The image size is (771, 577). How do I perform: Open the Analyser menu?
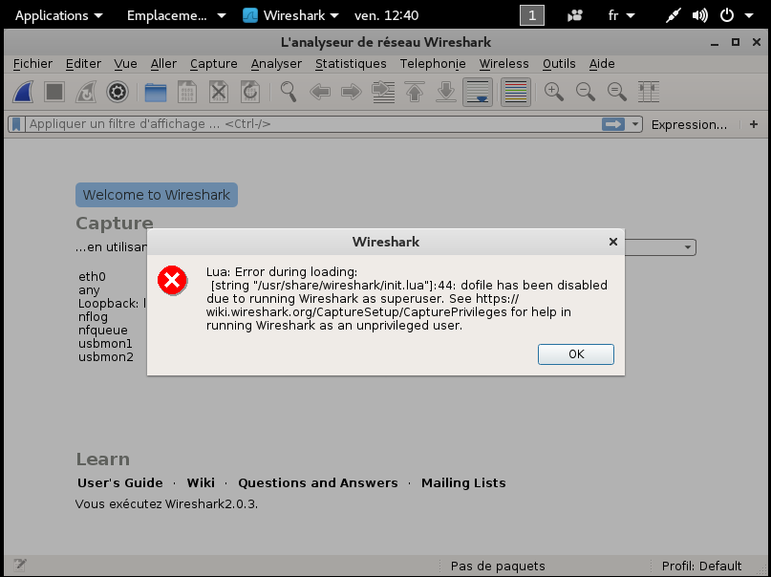(x=276, y=64)
